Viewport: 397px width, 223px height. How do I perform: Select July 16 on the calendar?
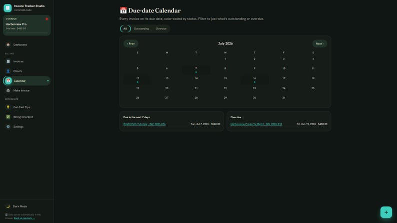pos(254,80)
